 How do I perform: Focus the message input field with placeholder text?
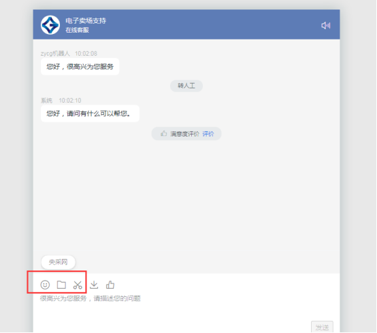186,307
